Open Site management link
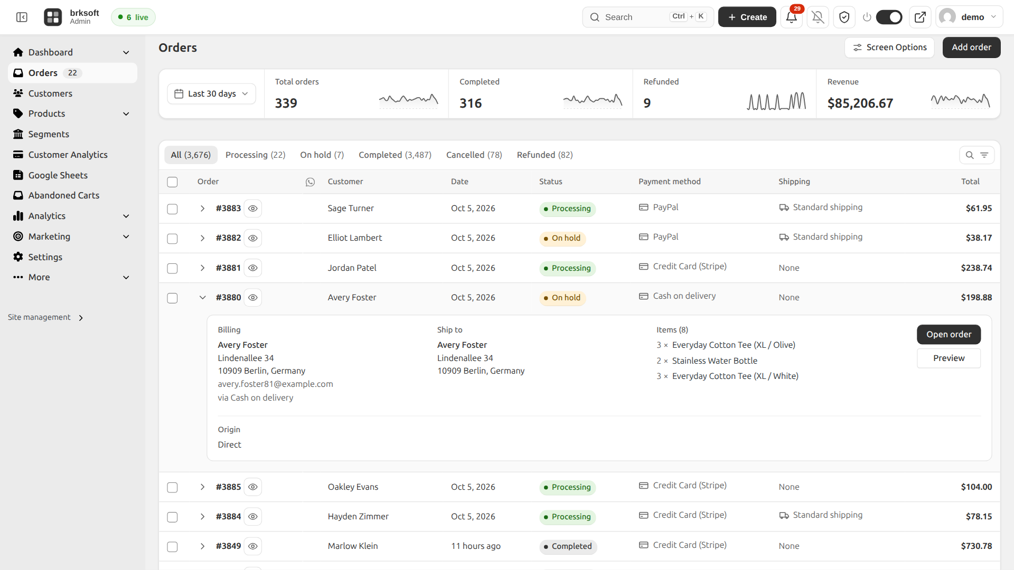The height and width of the screenshot is (570, 1014). [x=45, y=318]
